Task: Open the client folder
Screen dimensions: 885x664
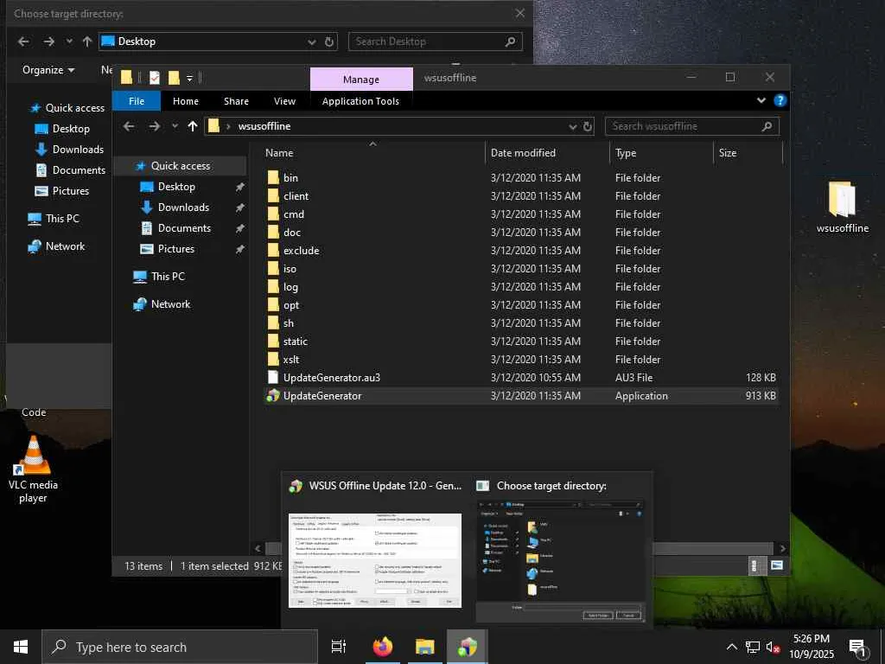Action: [296, 196]
